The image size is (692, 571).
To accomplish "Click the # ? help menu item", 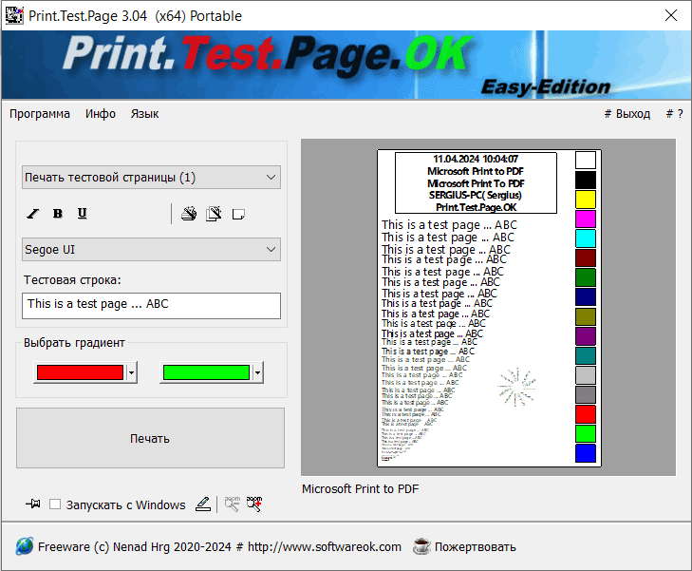I will [x=674, y=114].
